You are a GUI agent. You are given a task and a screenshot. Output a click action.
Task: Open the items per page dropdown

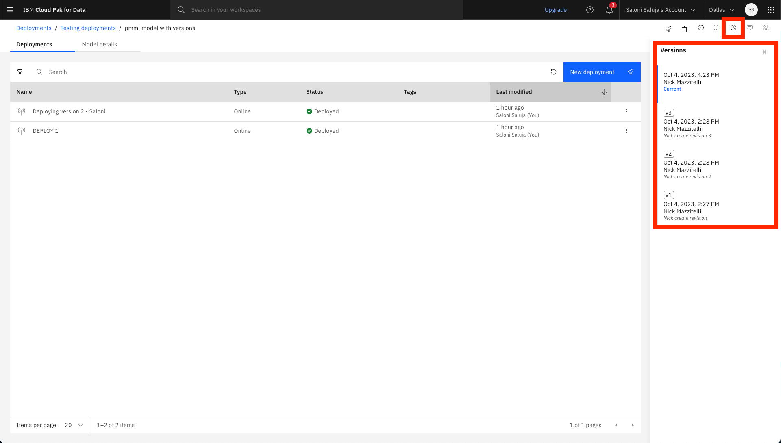[74, 425]
